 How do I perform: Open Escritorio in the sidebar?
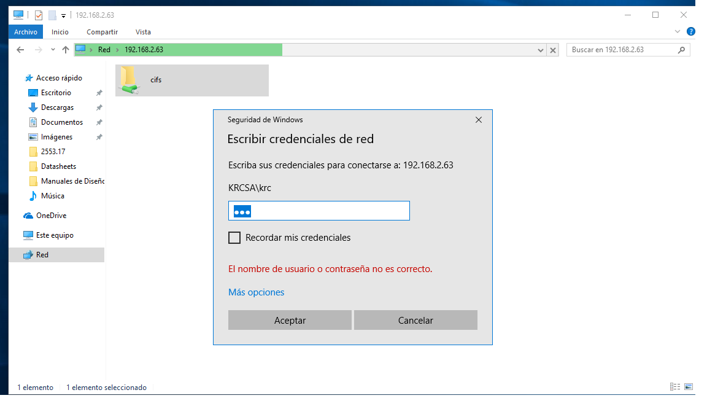coord(56,93)
